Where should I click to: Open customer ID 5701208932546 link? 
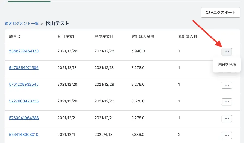tap(24, 84)
